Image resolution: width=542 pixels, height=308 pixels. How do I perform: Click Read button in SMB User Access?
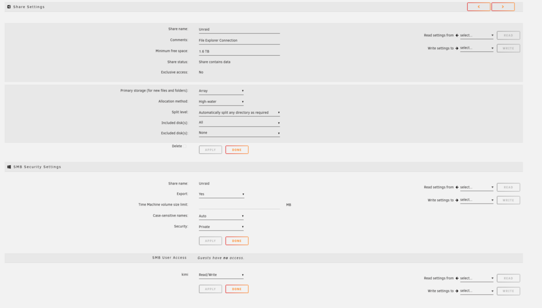pyautogui.click(x=508, y=278)
